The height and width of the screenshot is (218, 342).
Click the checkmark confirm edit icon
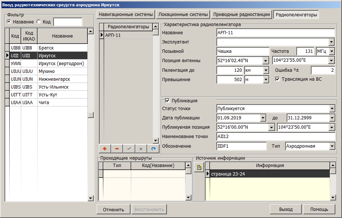[129, 148]
